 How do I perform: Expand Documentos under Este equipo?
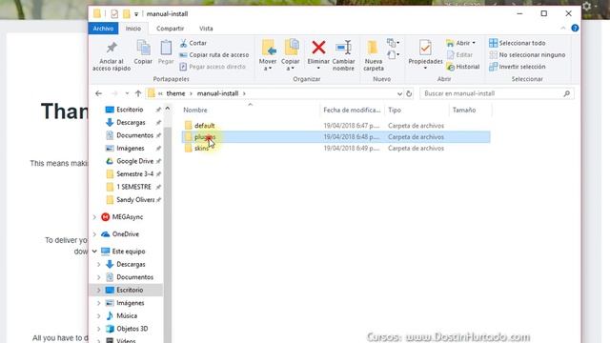tap(99, 277)
